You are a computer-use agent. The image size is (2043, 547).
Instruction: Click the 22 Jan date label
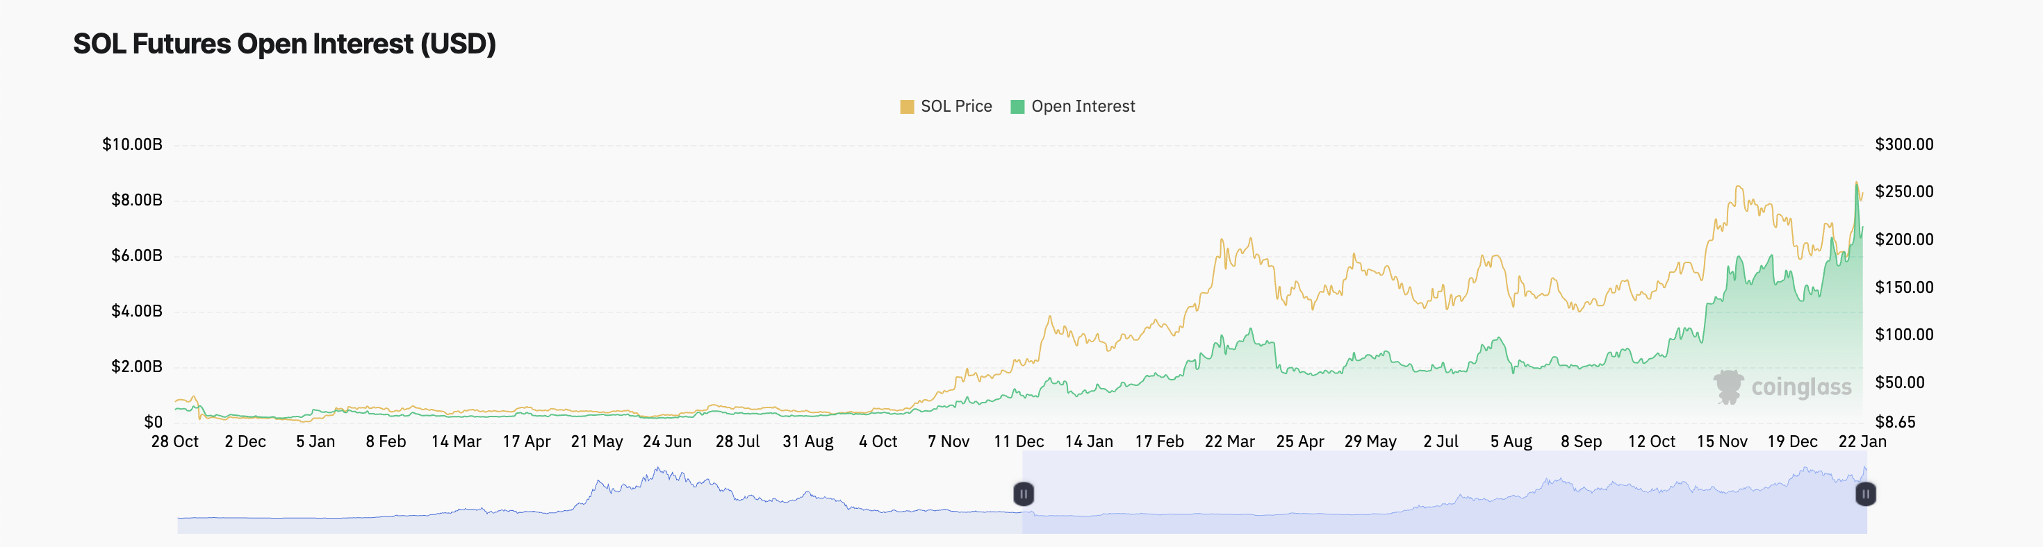(1862, 441)
